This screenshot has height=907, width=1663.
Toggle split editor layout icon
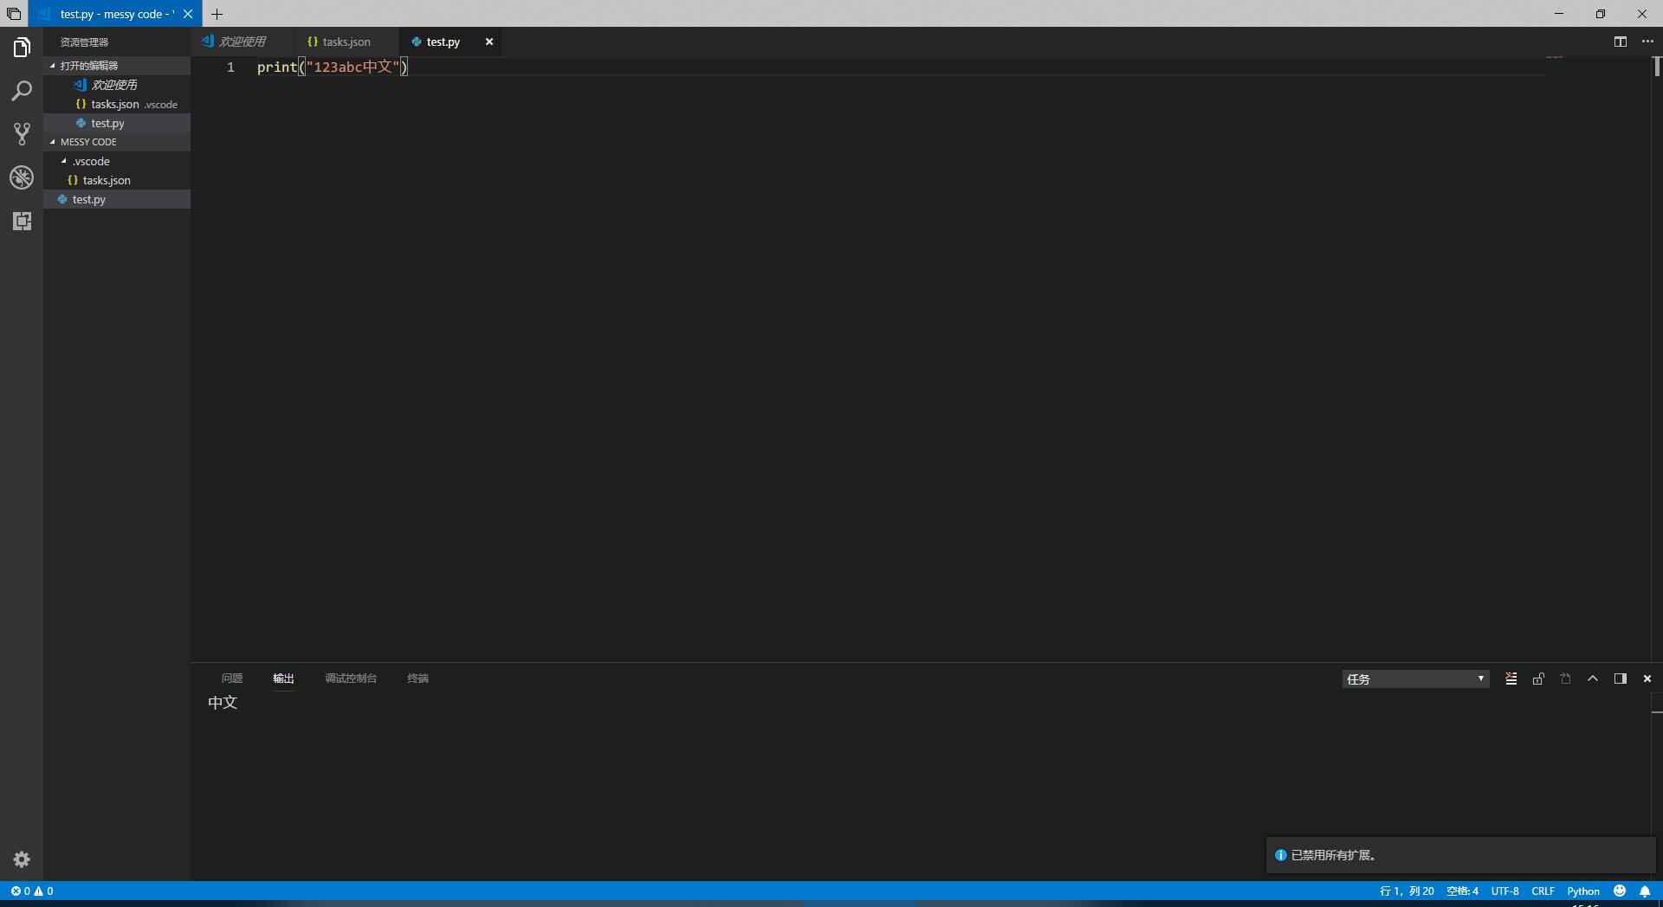pos(1621,41)
